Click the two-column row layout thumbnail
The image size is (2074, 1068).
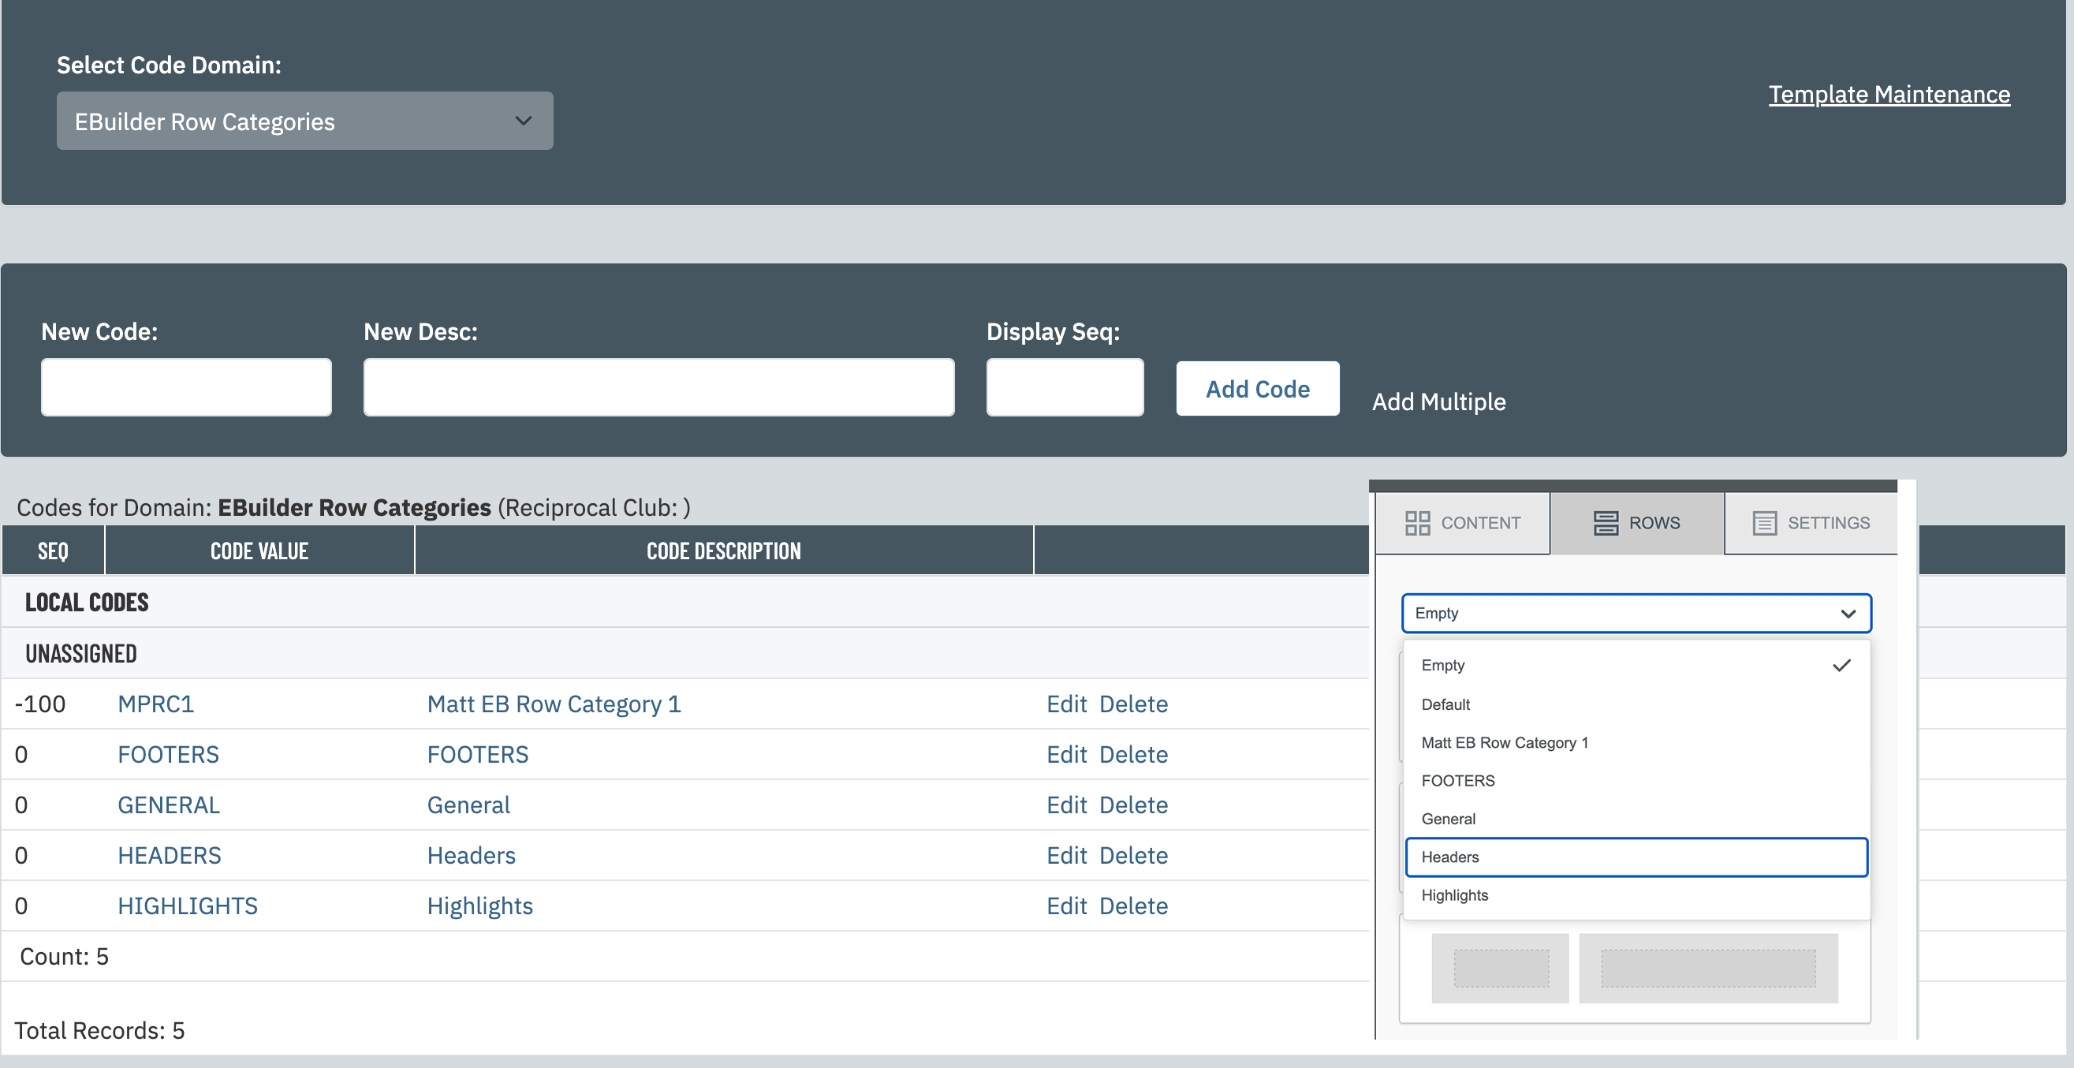[1635, 968]
